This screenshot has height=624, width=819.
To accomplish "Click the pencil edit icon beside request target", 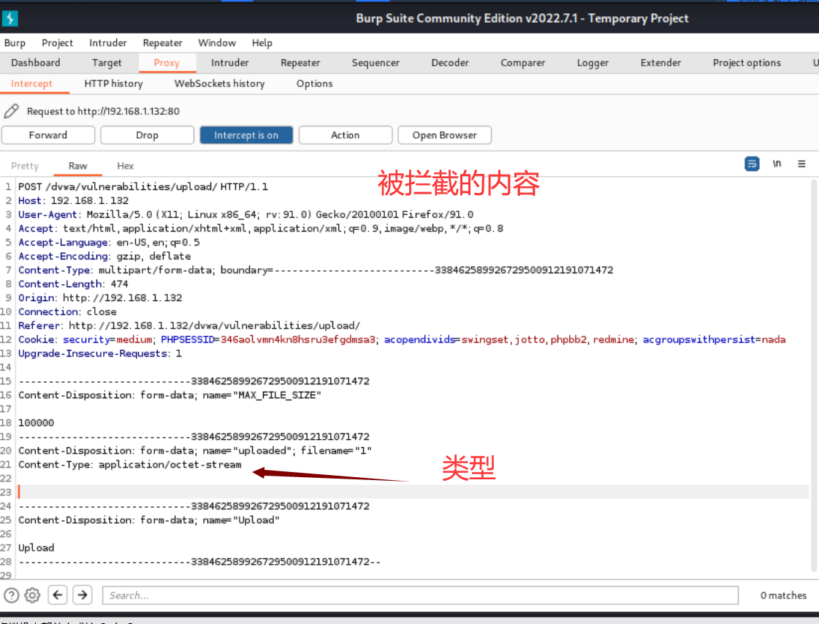I will (x=12, y=111).
